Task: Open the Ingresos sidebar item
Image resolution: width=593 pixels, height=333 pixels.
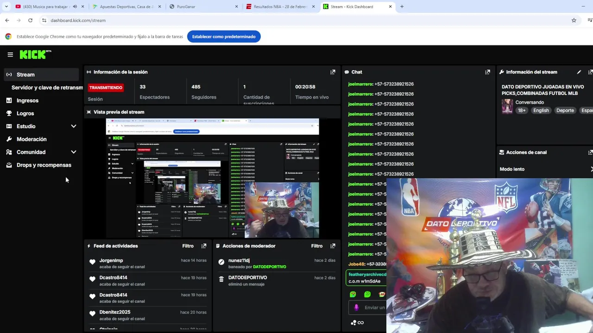Action: [27, 100]
